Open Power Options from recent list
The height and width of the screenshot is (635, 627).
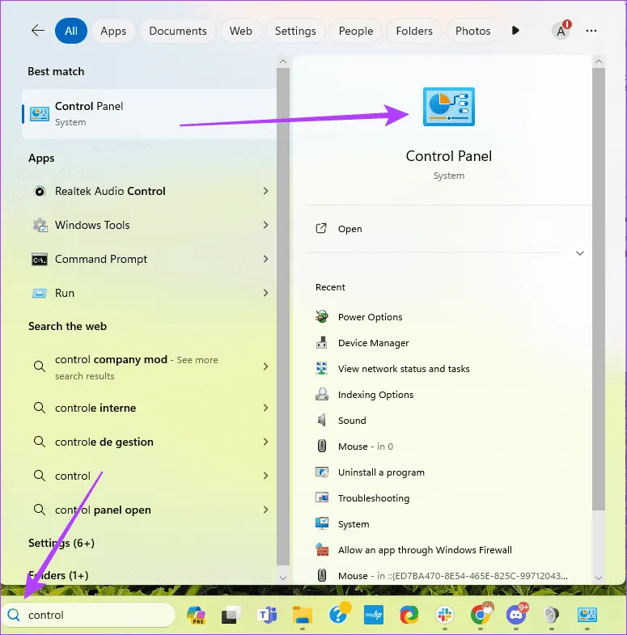pos(370,317)
